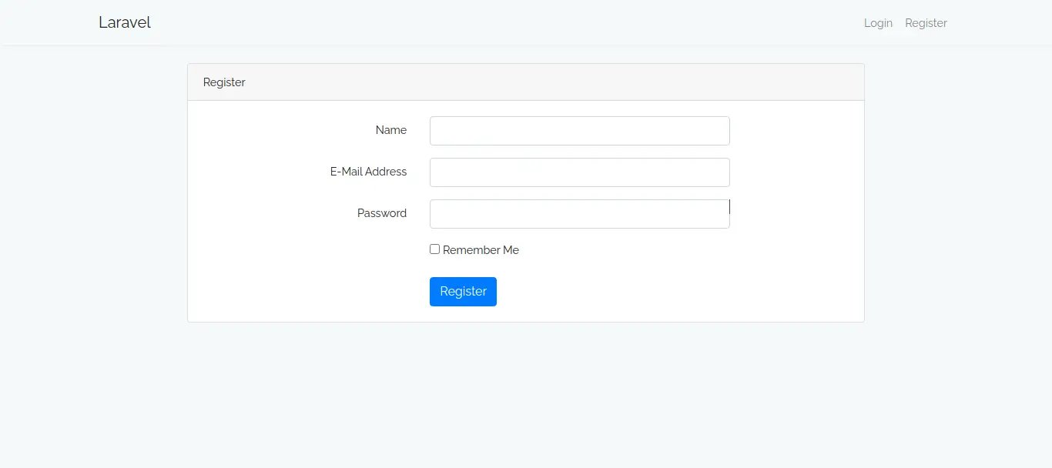Click into the E-Mail Address field
The image size is (1052, 468).
(x=579, y=172)
